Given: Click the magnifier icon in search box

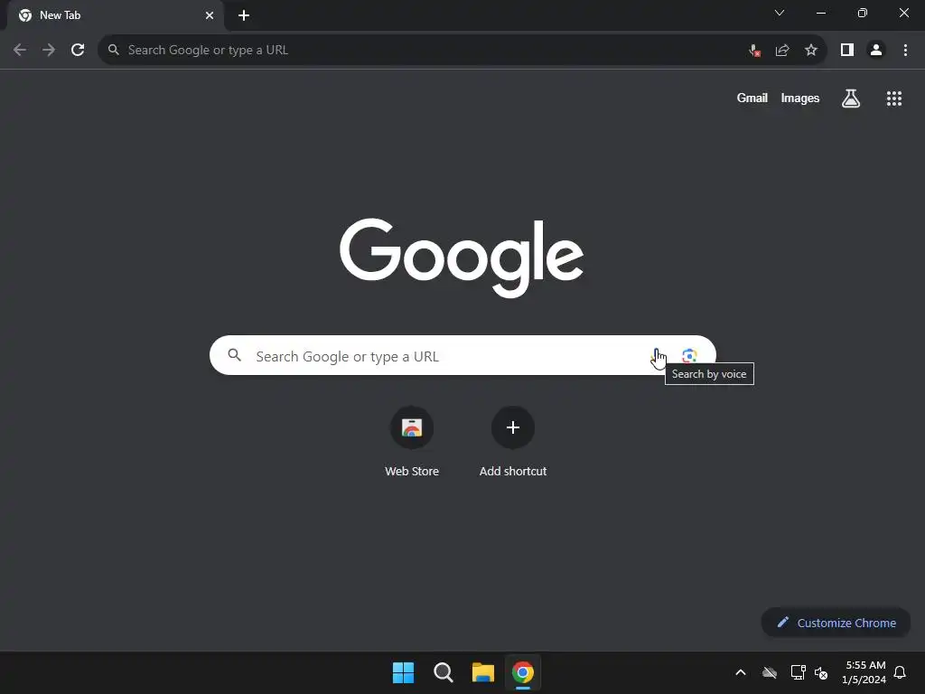Looking at the screenshot, I should (x=234, y=355).
